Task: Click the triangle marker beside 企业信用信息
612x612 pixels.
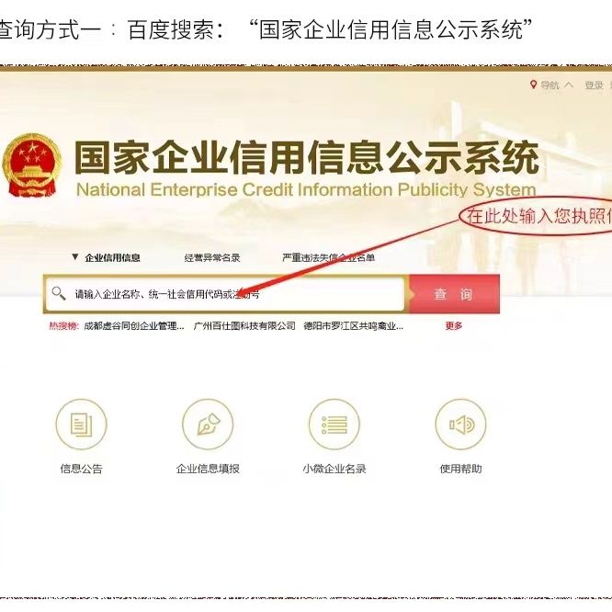Action: point(75,256)
